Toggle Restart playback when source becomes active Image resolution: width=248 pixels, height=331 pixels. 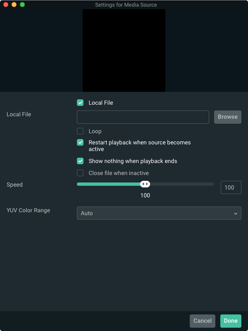(80, 142)
